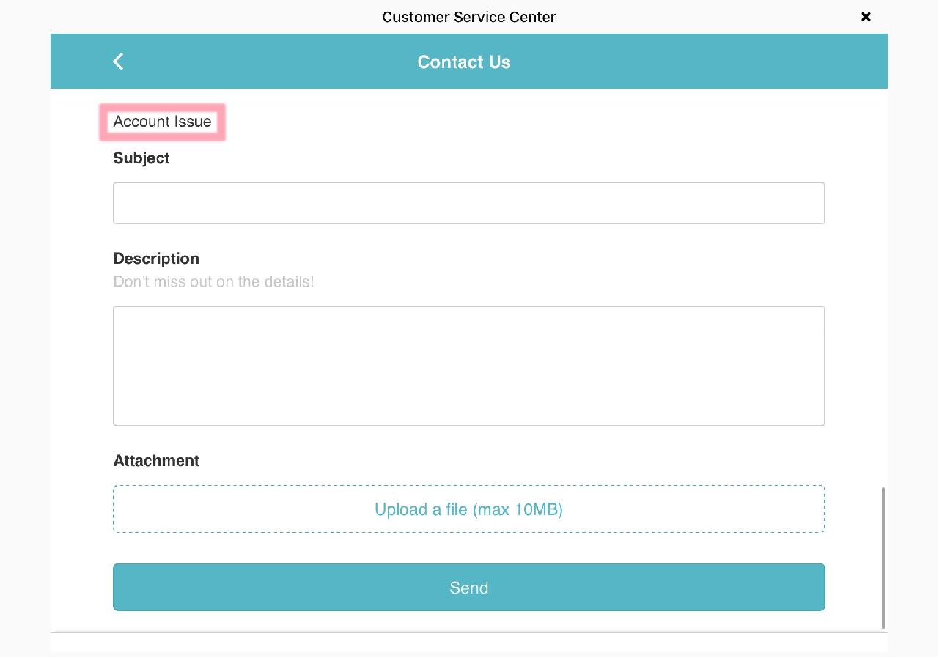This screenshot has height=658, width=939.
Task: Click the Contact Us header title
Action: coord(464,62)
